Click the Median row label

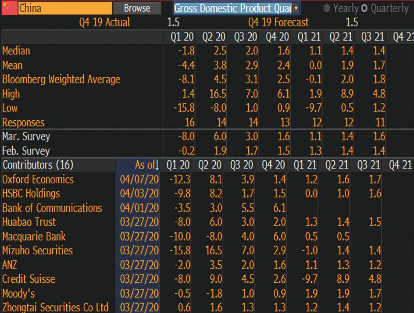click(x=16, y=51)
